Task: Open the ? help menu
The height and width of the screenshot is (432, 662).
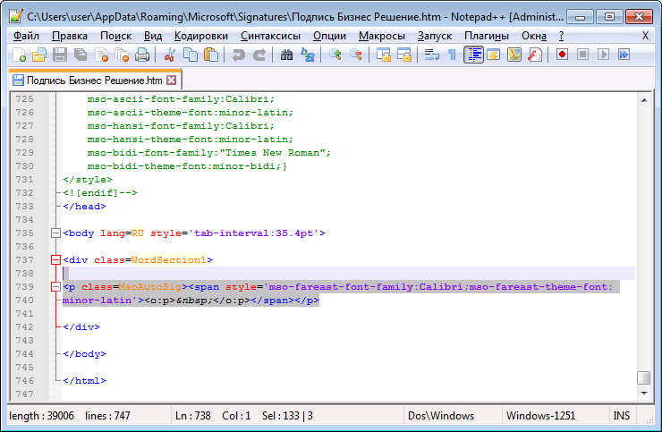Action: coord(561,36)
